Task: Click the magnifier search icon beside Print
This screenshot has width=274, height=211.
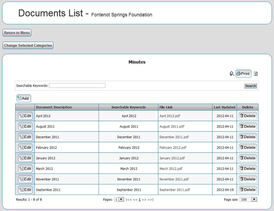Action: pyautogui.click(x=232, y=74)
